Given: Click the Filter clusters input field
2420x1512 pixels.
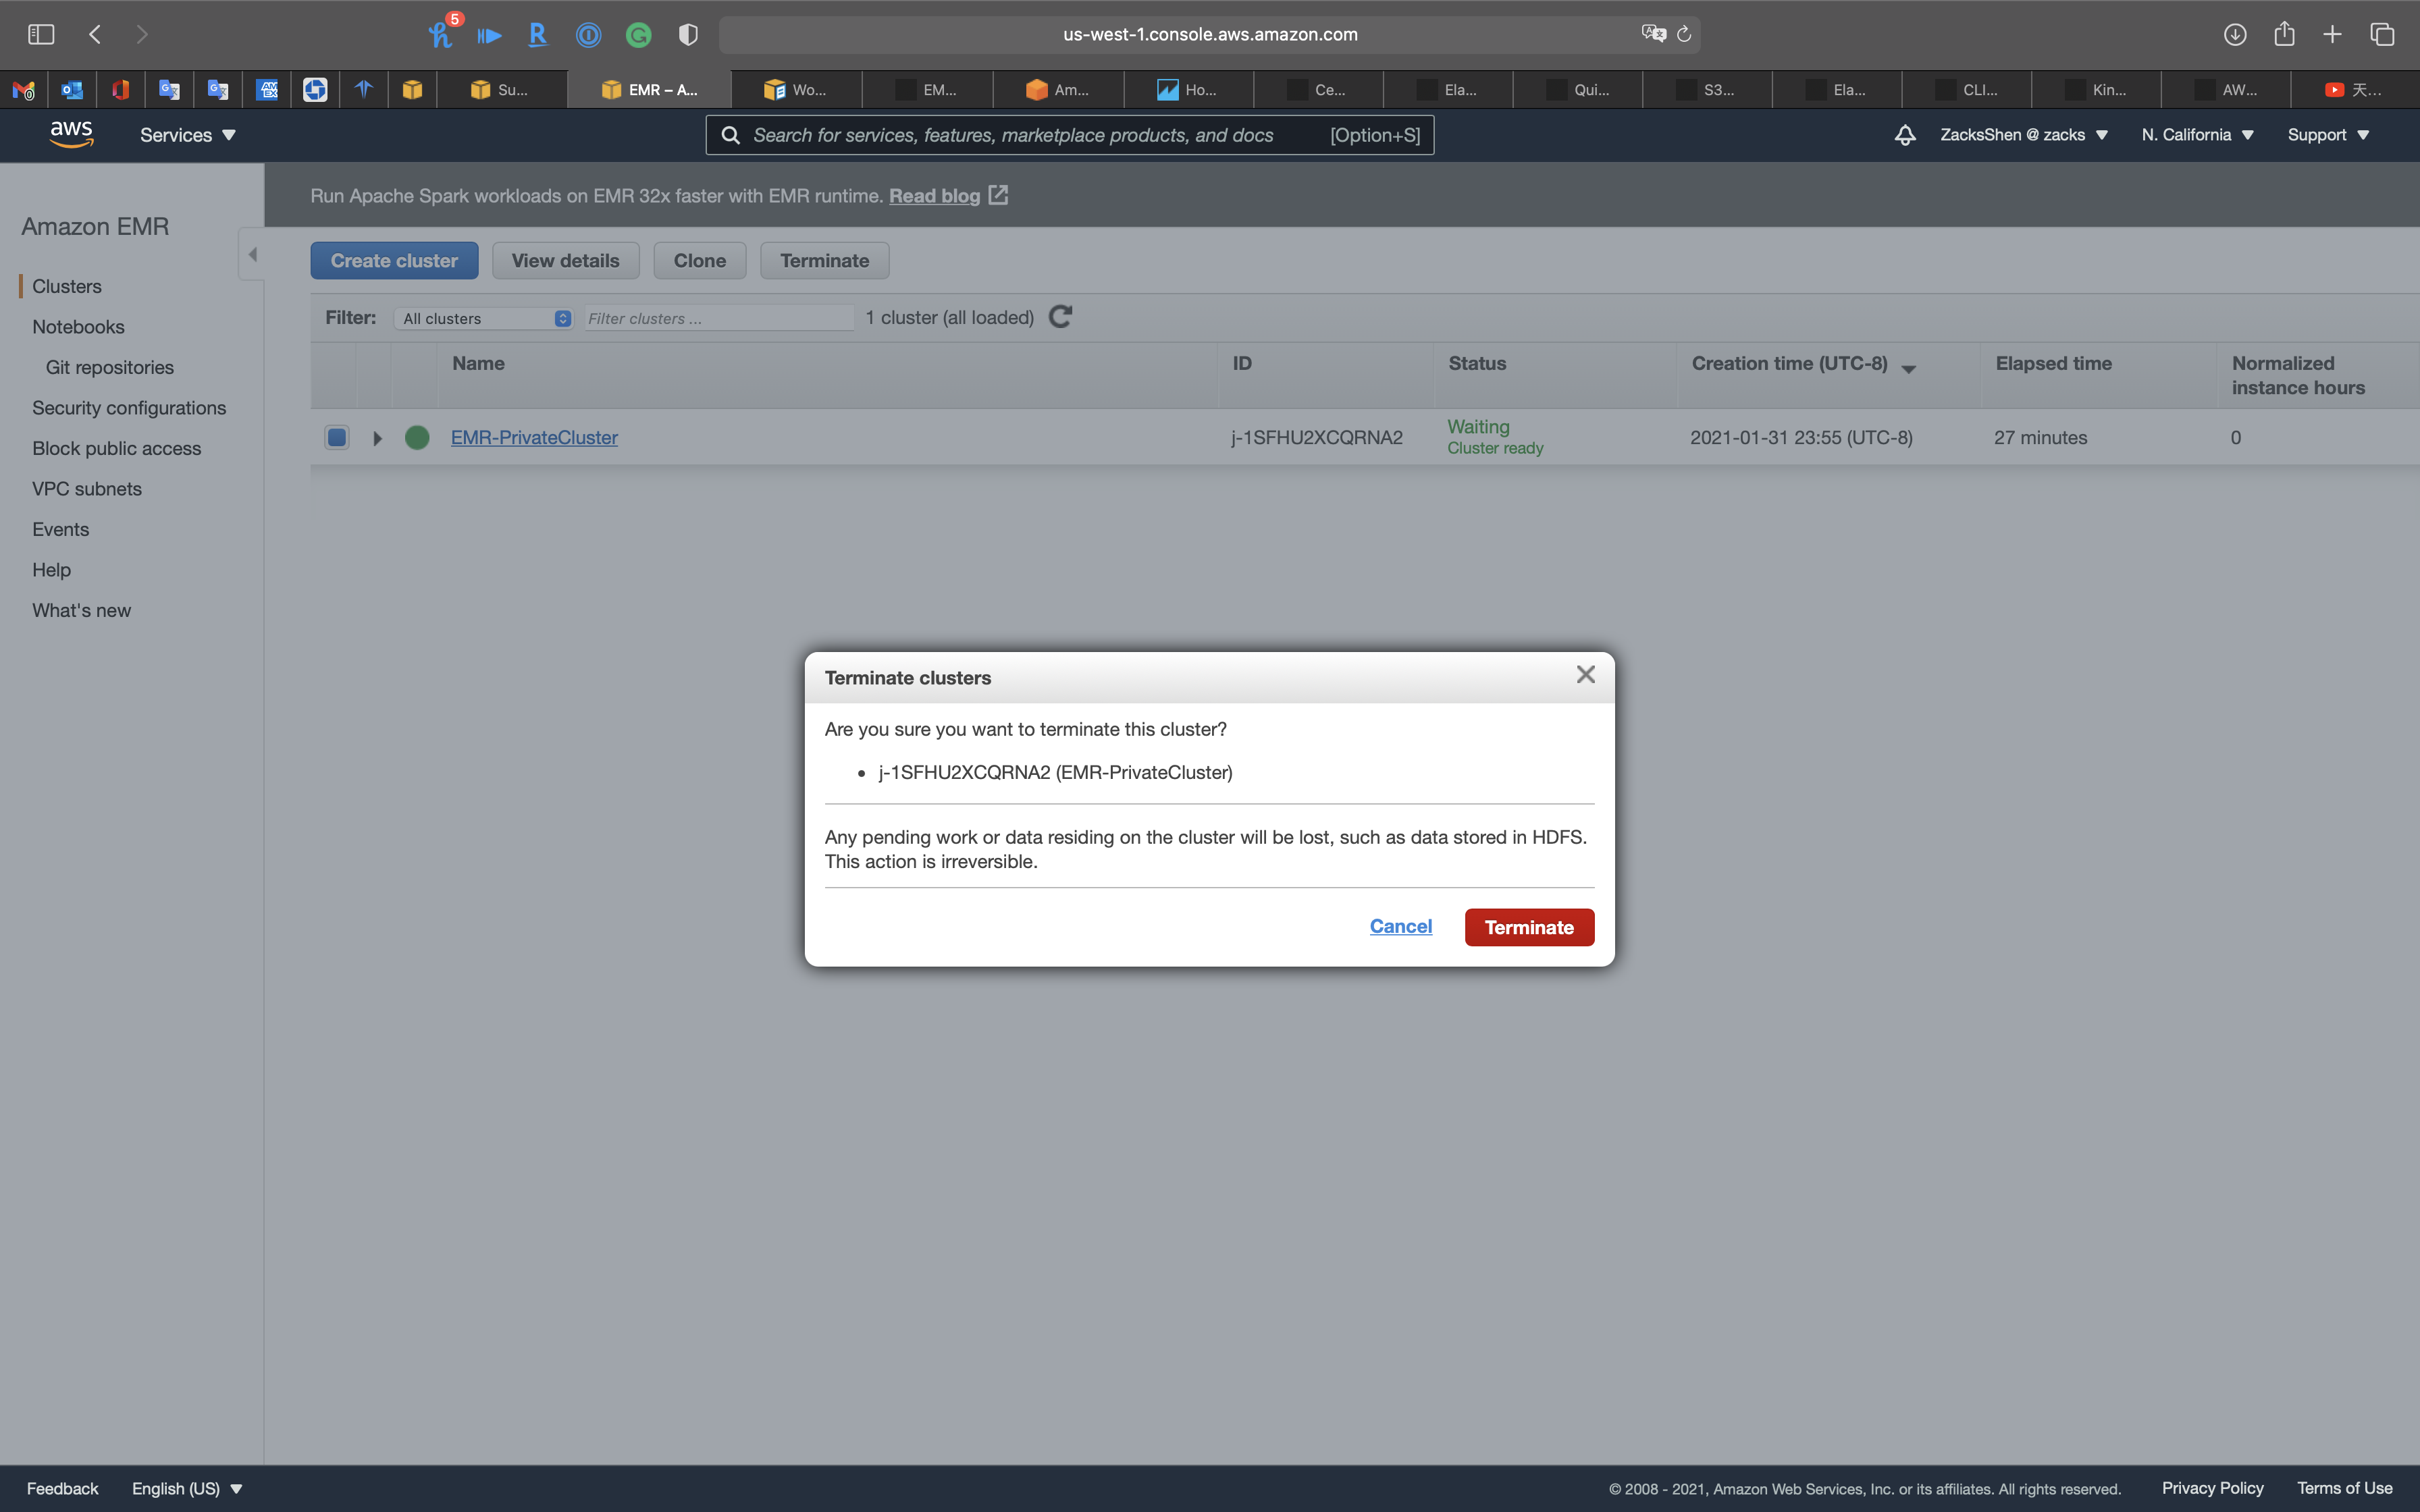Looking at the screenshot, I should pyautogui.click(x=718, y=318).
